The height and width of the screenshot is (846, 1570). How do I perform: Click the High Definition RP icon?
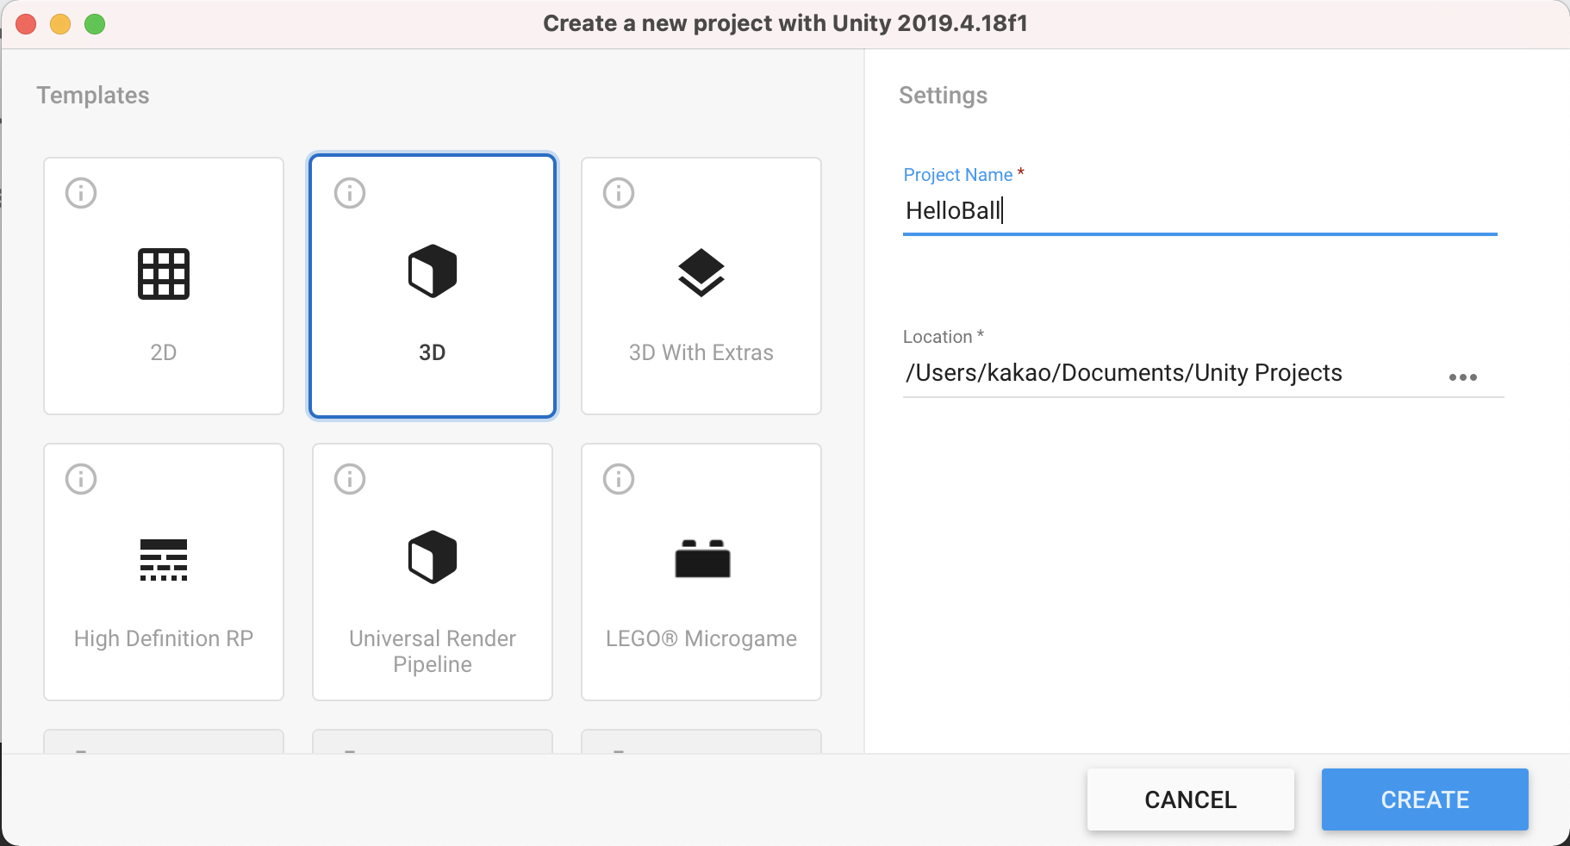click(x=164, y=560)
